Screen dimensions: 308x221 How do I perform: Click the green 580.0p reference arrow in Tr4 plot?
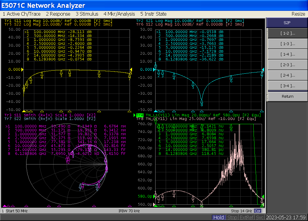pyautogui.click(x=154, y=196)
